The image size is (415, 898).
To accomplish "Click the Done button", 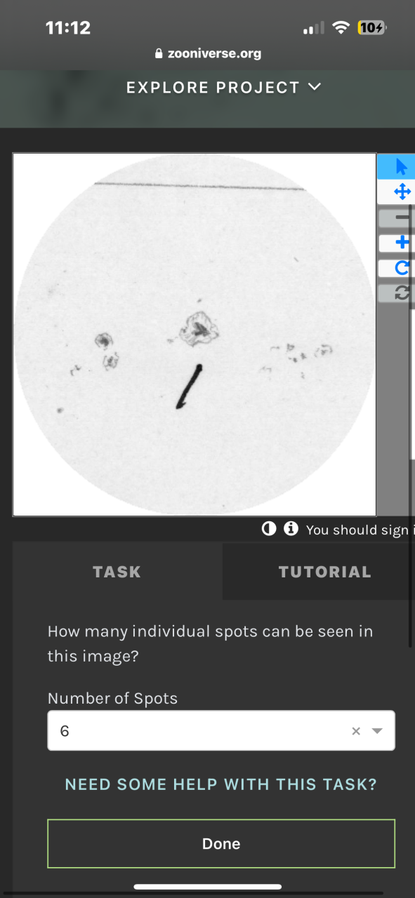I will (x=221, y=844).
